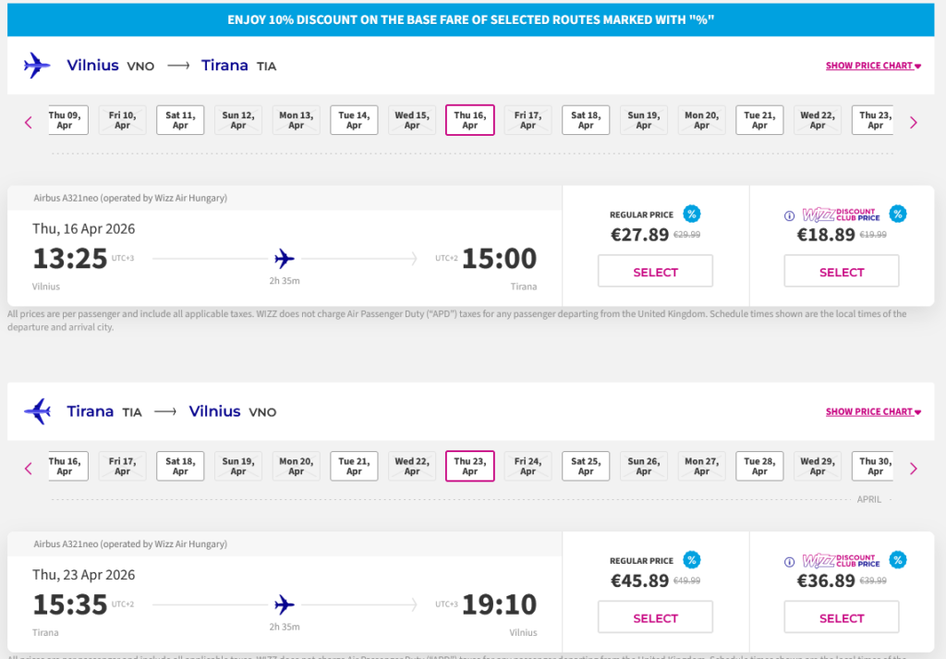Select return regular price €45.89
This screenshot has height=659, width=946.
[655, 617]
